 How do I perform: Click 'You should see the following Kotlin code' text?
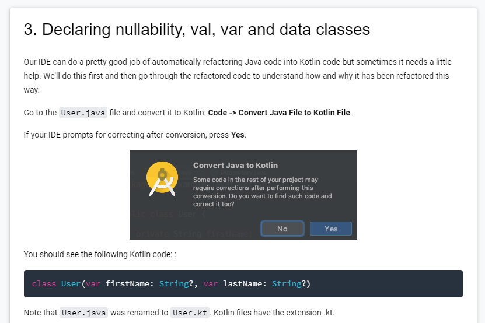pos(100,254)
